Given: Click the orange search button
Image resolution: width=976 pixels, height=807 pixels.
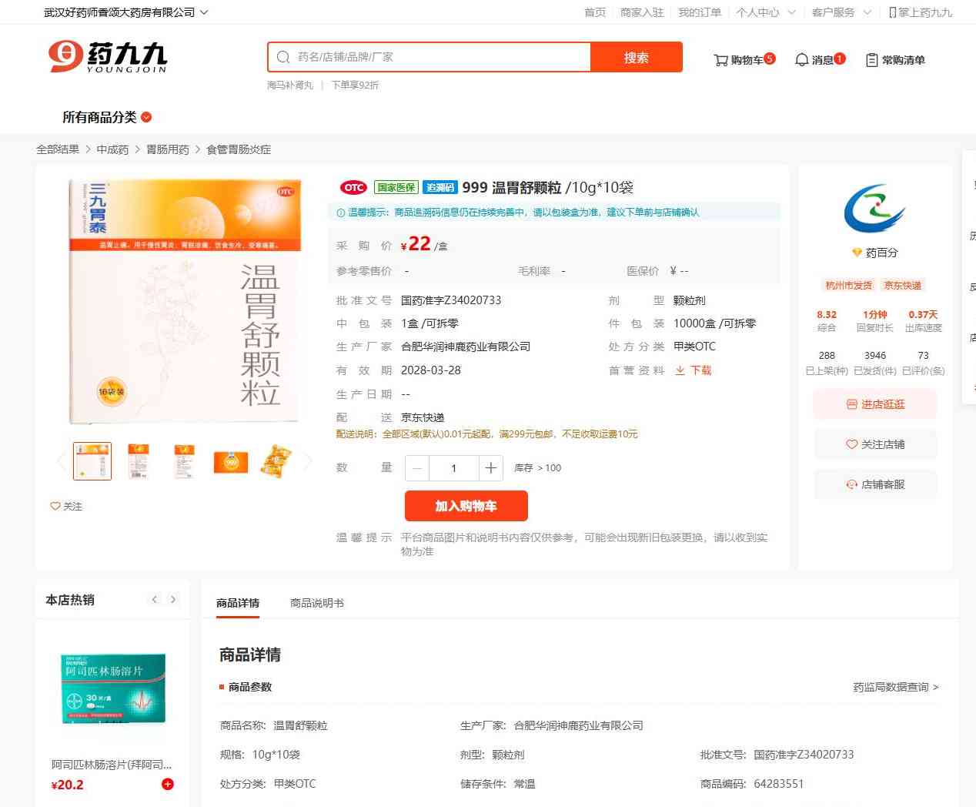Looking at the screenshot, I should tap(636, 57).
